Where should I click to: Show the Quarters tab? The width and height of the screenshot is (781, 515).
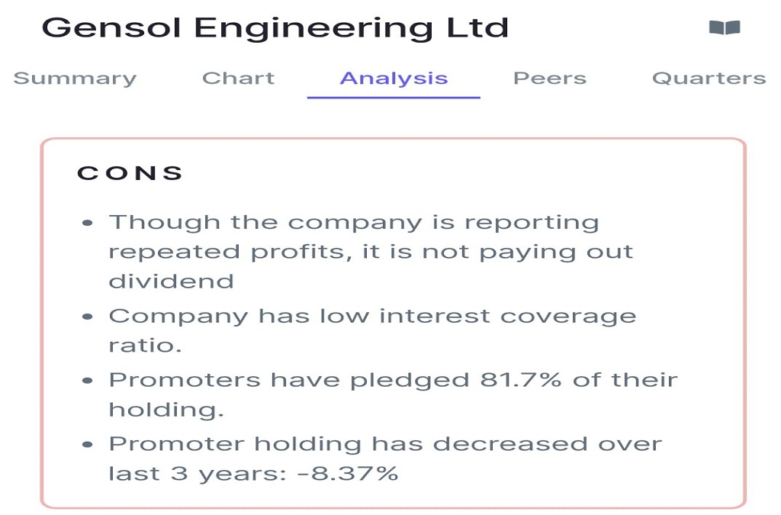pyautogui.click(x=709, y=79)
